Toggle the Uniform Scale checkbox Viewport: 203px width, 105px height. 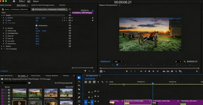click(x=36, y=26)
